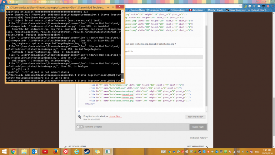
Task: Expand the Moderation Actions dropdown
Action: click(x=199, y=138)
